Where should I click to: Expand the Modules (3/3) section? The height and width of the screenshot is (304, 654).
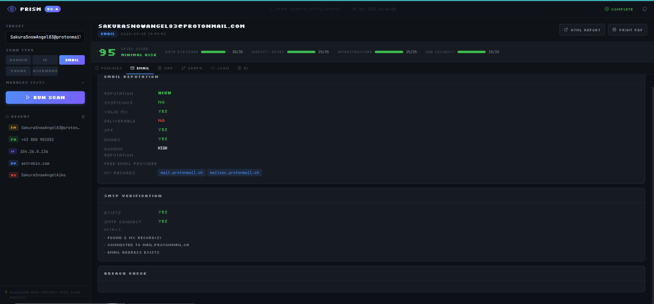45,83
